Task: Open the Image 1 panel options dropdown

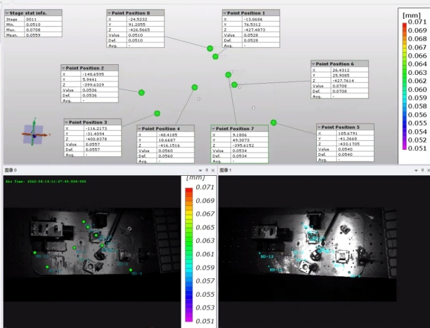Action: (x=416, y=170)
